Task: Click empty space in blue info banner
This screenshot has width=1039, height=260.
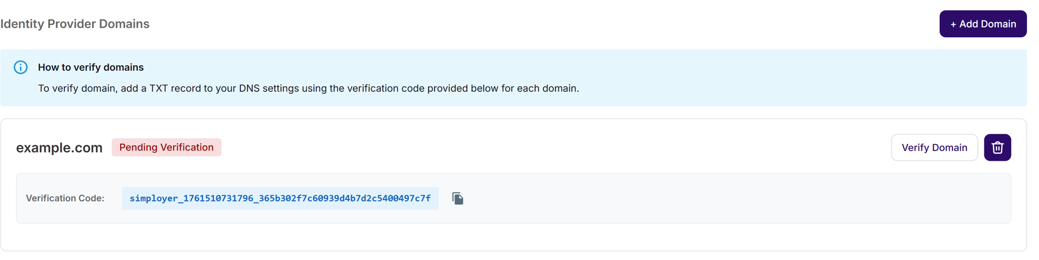Action: pyautogui.click(x=785, y=76)
